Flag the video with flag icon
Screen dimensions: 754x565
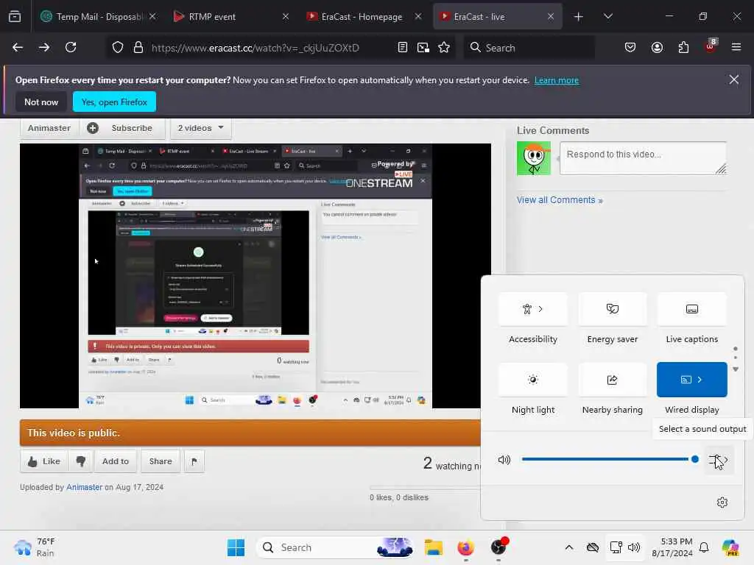[x=194, y=461]
